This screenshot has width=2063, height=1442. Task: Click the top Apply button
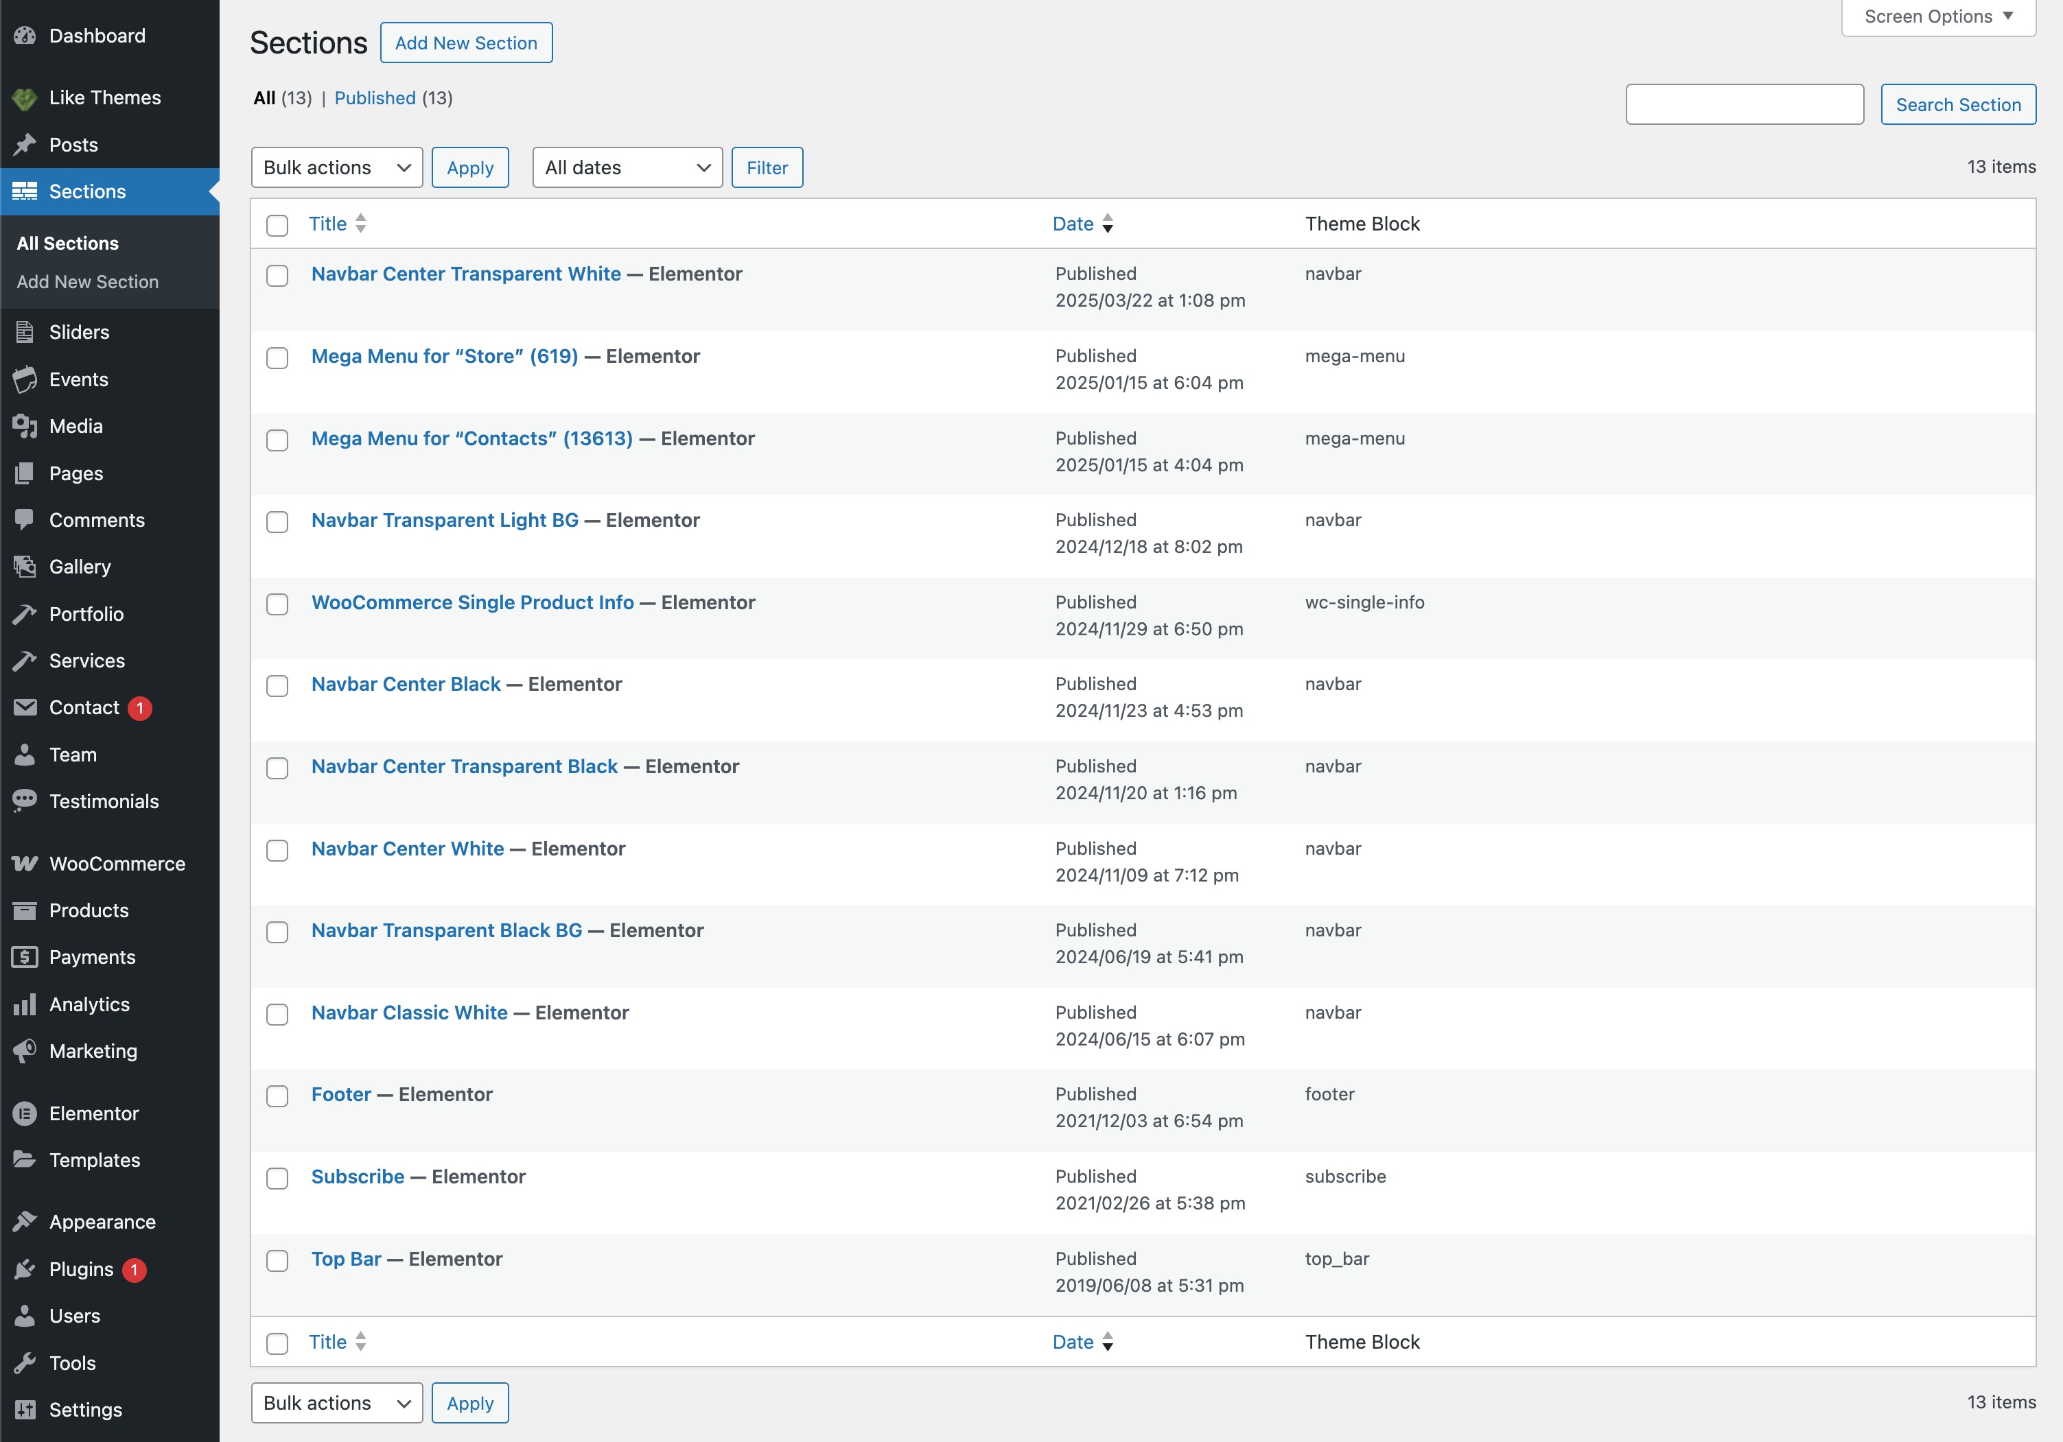(470, 168)
